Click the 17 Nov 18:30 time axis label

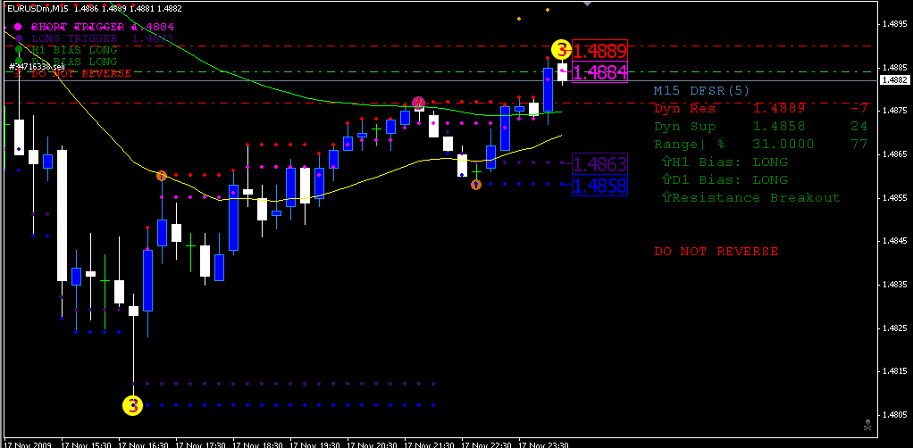click(x=256, y=444)
